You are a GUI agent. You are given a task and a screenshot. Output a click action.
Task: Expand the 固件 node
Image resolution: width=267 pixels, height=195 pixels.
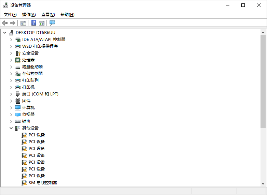click(11, 101)
